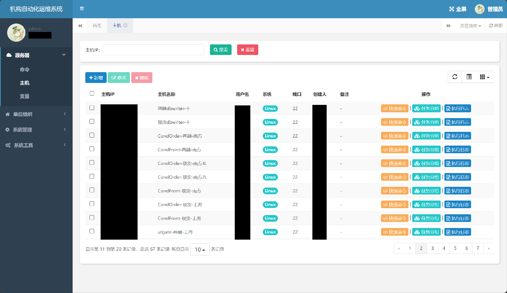Image resolution: width=507 pixels, height=293 pixels.
Task: Click the 主机IP input field
Action: tap(153, 50)
